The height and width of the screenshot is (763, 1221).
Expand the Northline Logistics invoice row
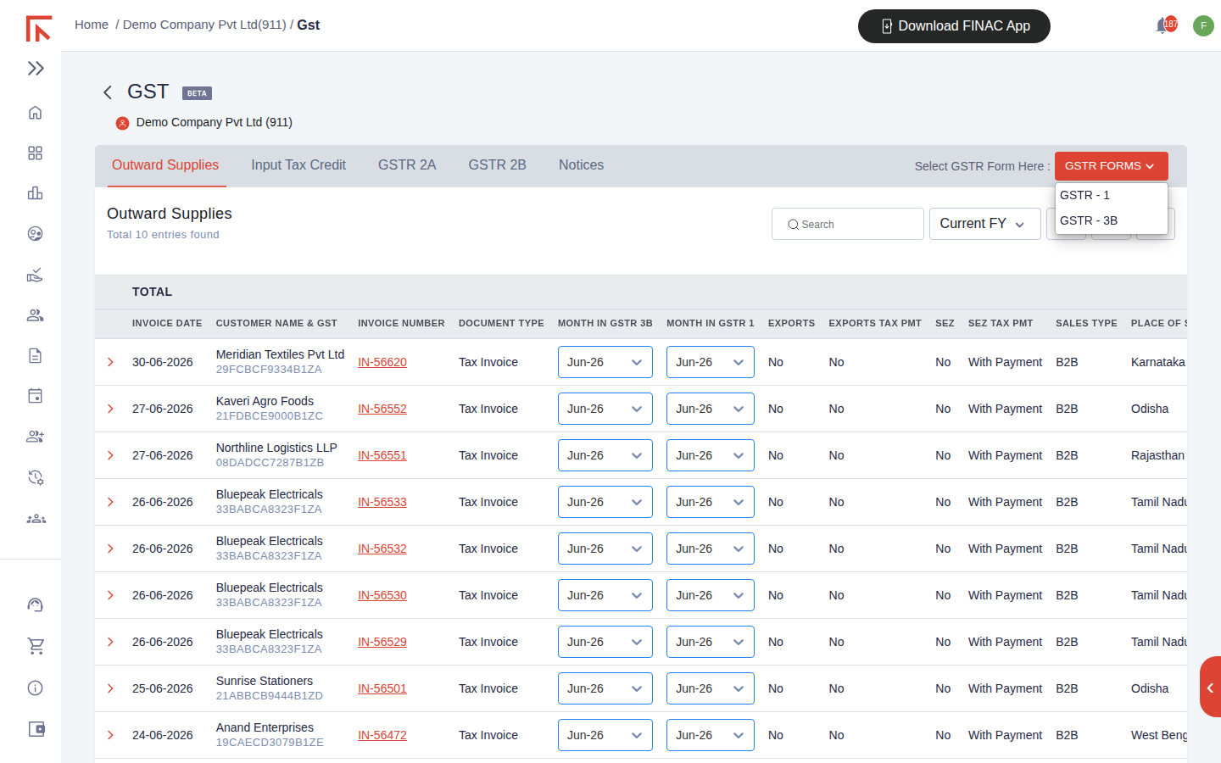(110, 455)
